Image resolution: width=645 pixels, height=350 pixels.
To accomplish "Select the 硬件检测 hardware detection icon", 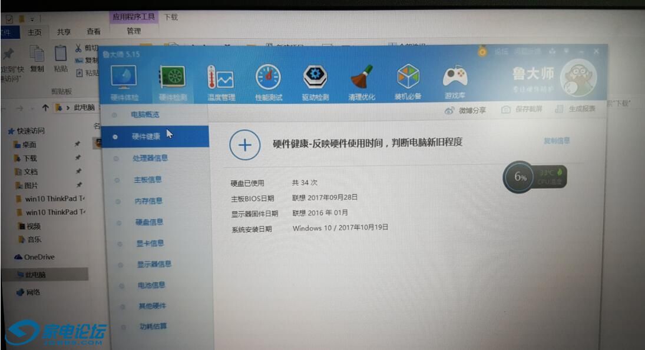I will 173,79.
